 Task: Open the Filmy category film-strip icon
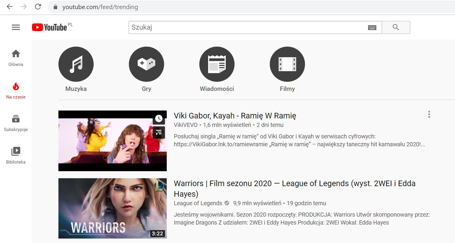pyautogui.click(x=287, y=64)
